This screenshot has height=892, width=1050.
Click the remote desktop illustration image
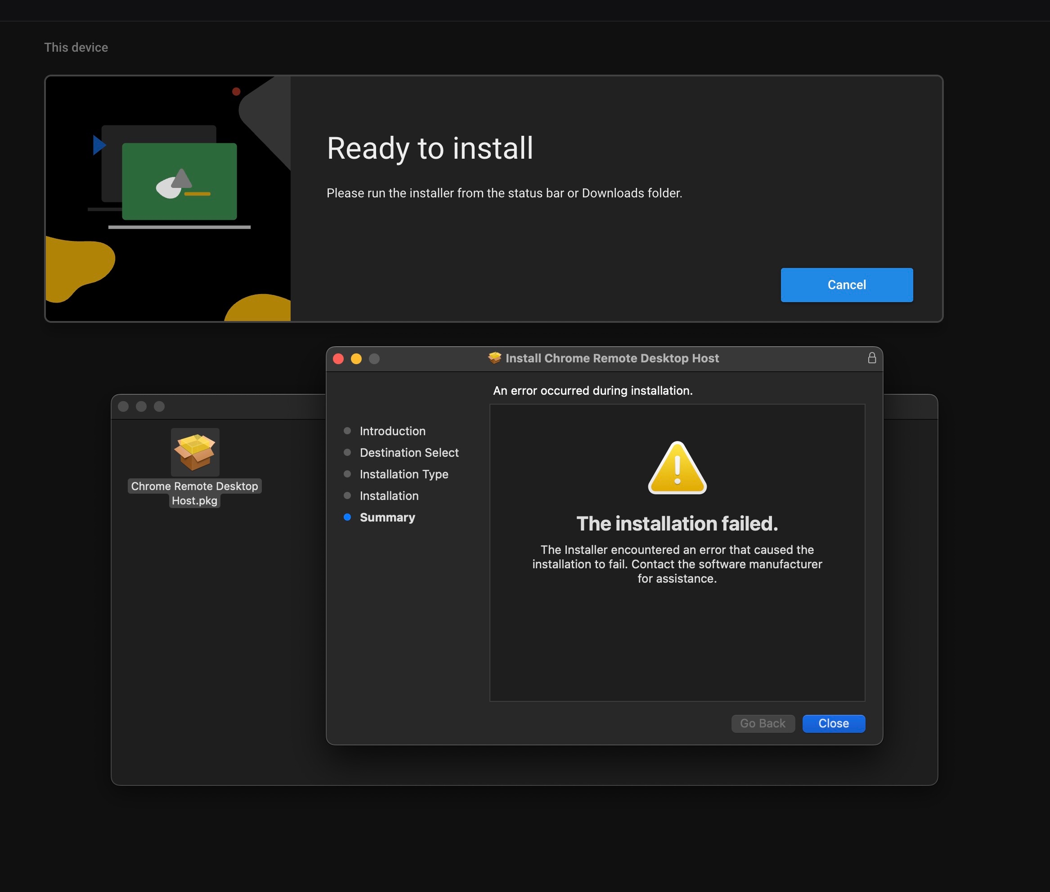pyautogui.click(x=168, y=198)
